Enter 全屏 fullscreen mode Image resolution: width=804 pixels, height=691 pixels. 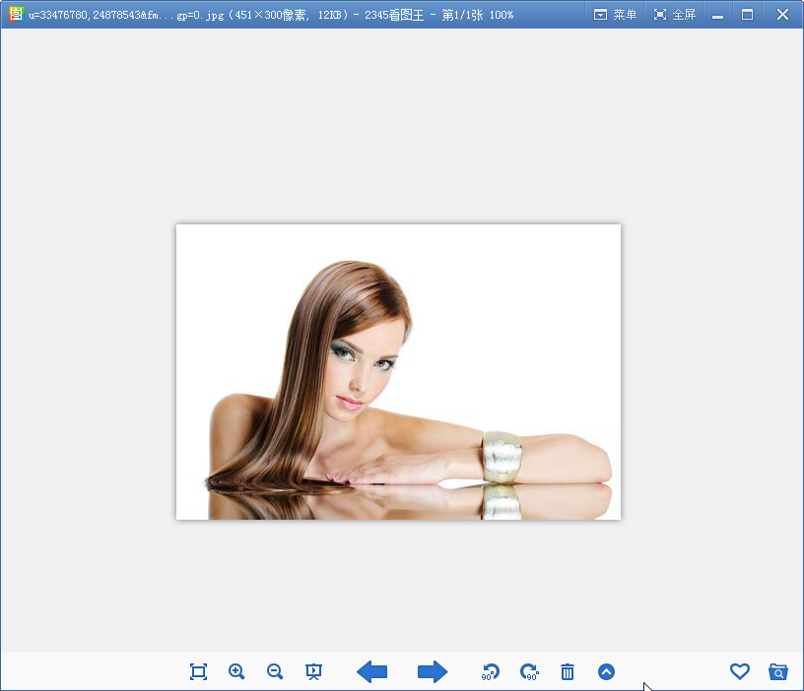coord(675,15)
